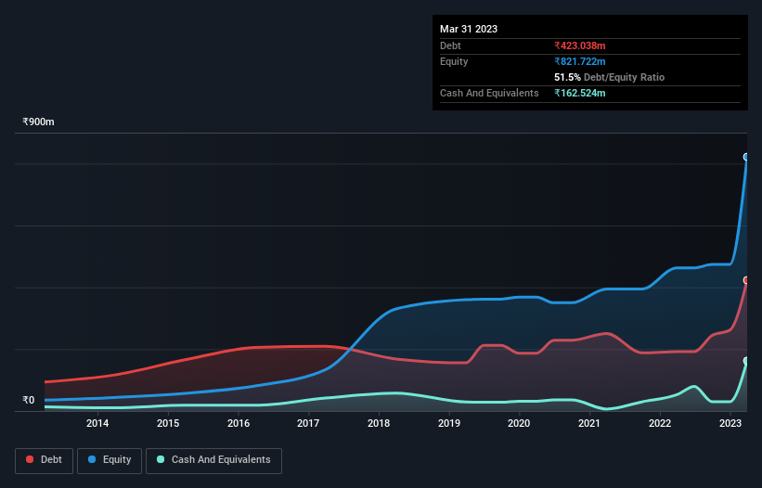This screenshot has height=488, width=762.
Task: Click the 2014 x-axis label
Action: point(97,423)
